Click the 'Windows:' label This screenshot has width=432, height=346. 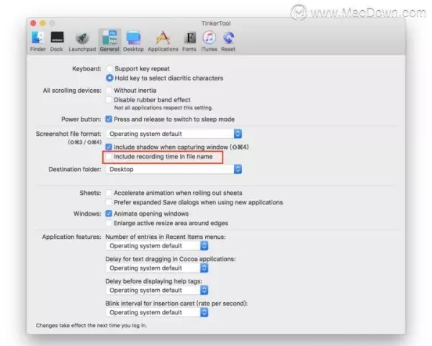87,214
